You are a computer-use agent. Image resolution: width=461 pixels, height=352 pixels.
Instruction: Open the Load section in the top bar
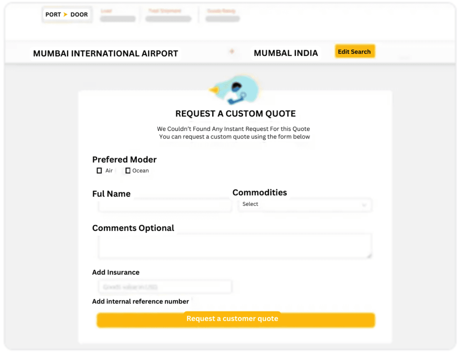[117, 16]
